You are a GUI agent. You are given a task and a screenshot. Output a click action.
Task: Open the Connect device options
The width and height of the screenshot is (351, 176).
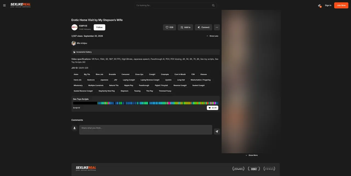point(203,27)
